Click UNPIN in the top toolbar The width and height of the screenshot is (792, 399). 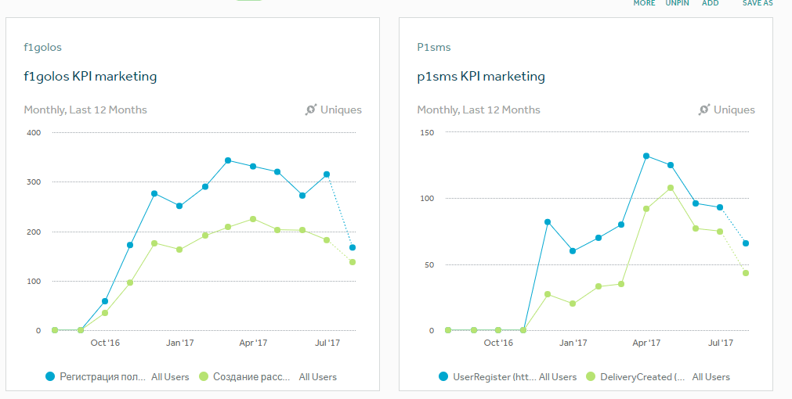tap(677, 3)
